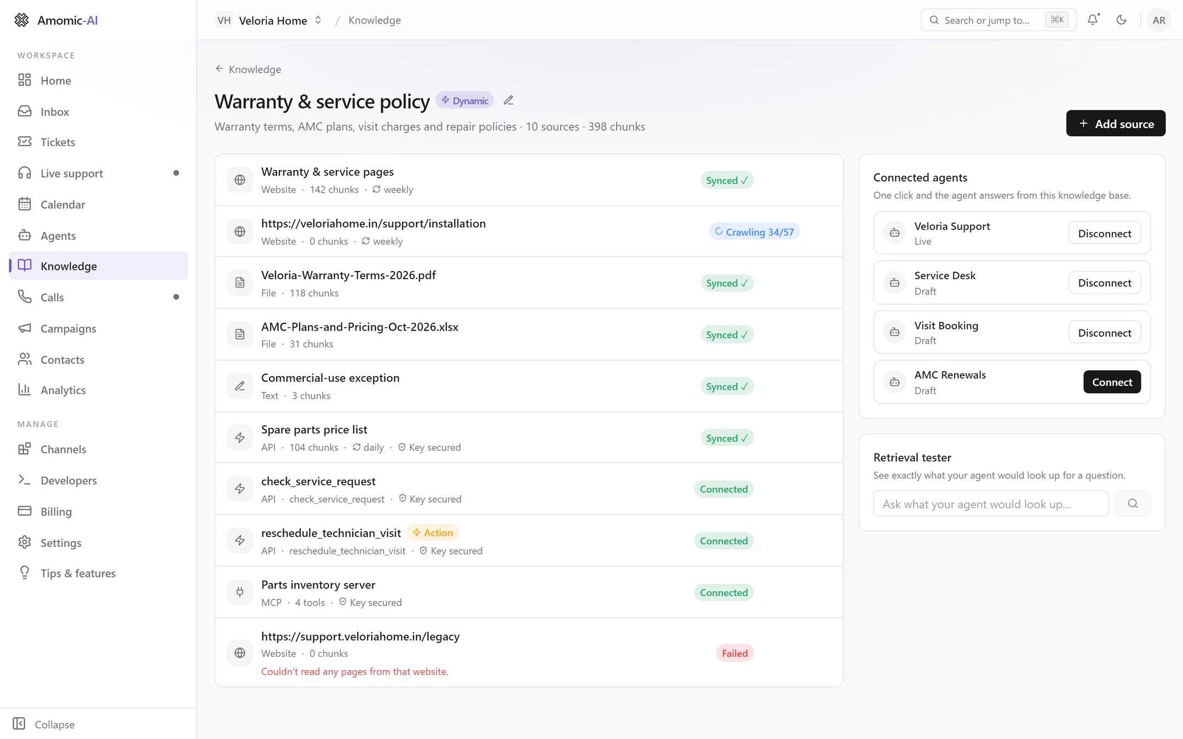
Task: Click the bolt icon for check_service_request
Action: 240,489
